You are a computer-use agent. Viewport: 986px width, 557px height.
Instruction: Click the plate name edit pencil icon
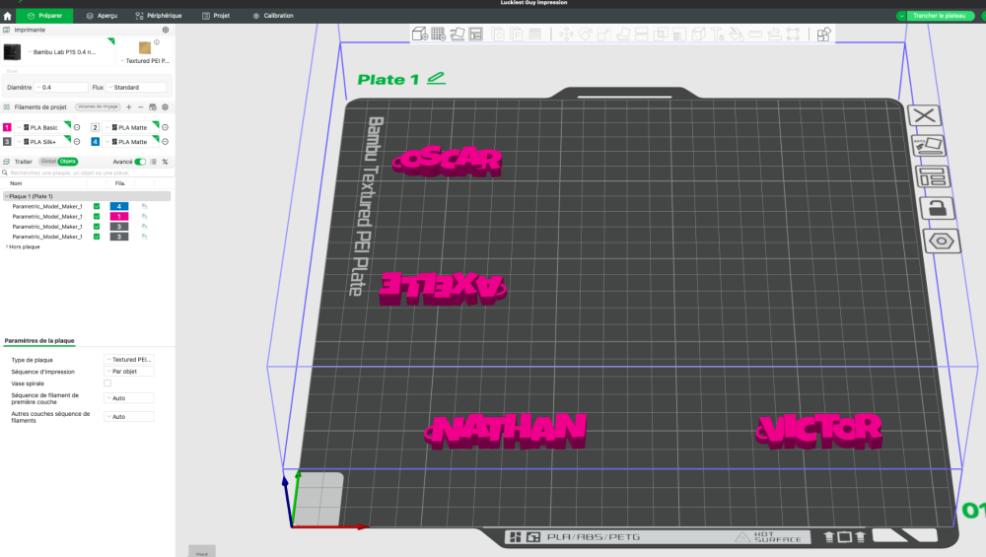pyautogui.click(x=436, y=79)
